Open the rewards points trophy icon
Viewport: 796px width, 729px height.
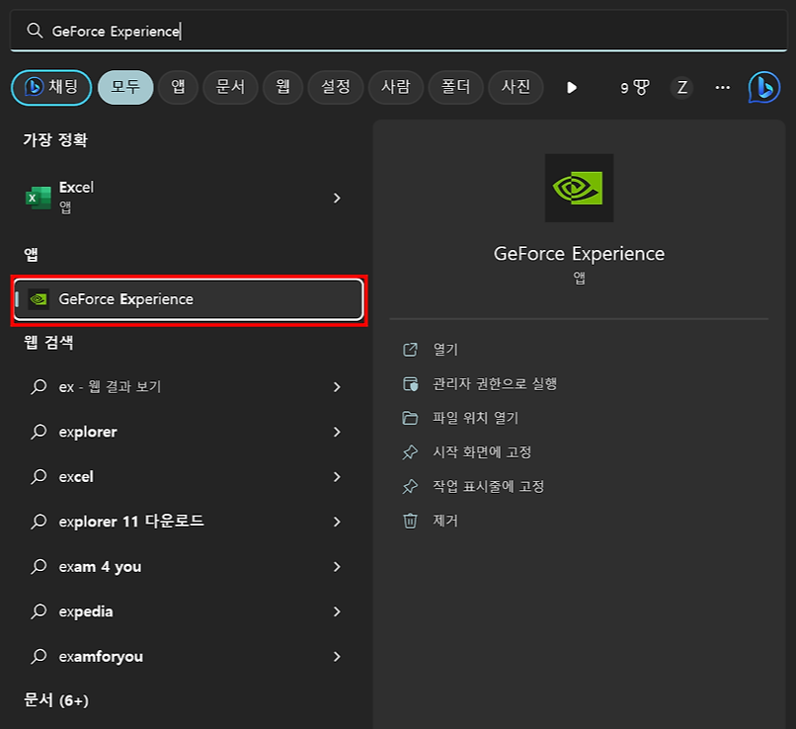[635, 88]
